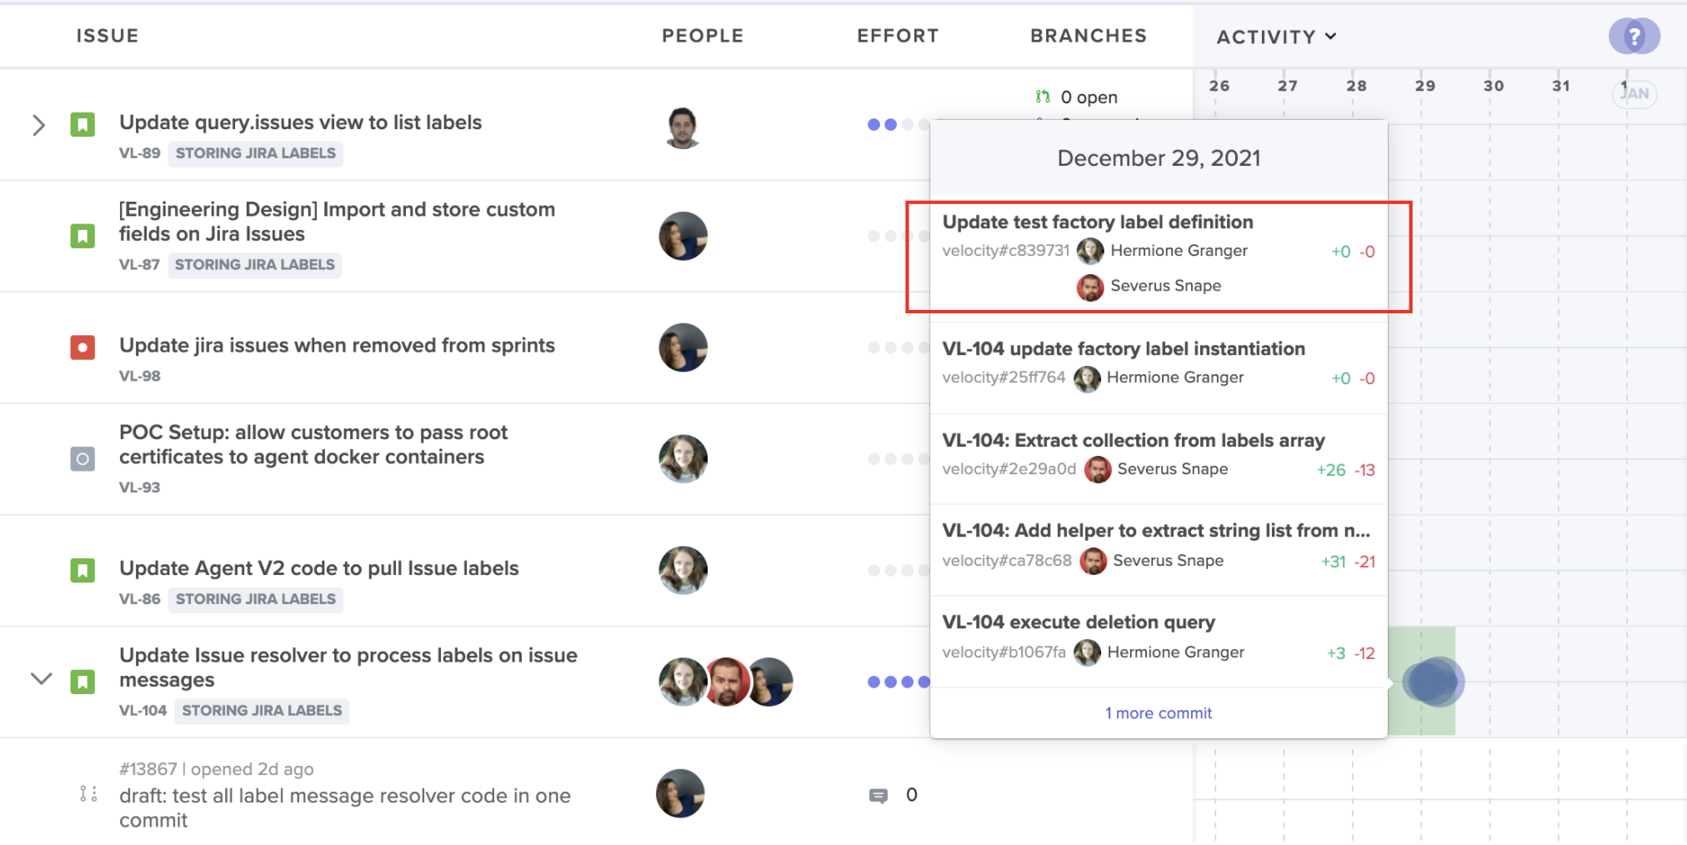Sort by the Effort column header
1687x845 pixels.
point(898,36)
